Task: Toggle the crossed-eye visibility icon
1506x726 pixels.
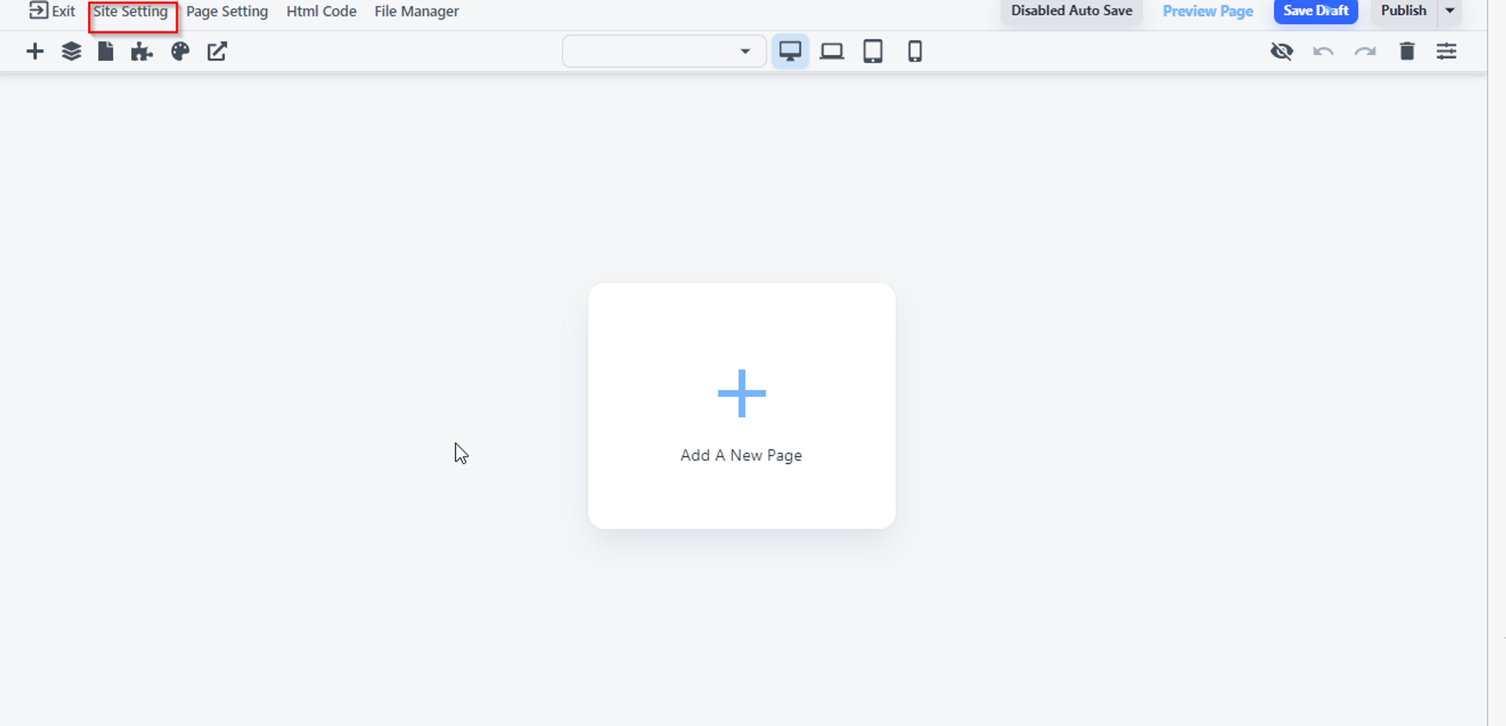Action: 1282,51
